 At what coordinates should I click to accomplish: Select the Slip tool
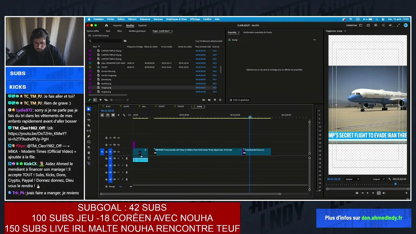[89, 131]
